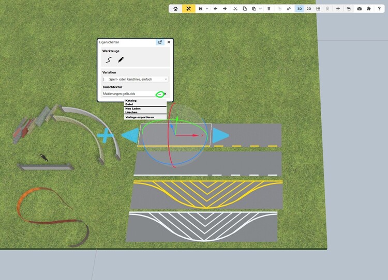Screen dimensions: 388x280
Task: Choose Vorlage exportieren menu entry
Action: (x=140, y=117)
